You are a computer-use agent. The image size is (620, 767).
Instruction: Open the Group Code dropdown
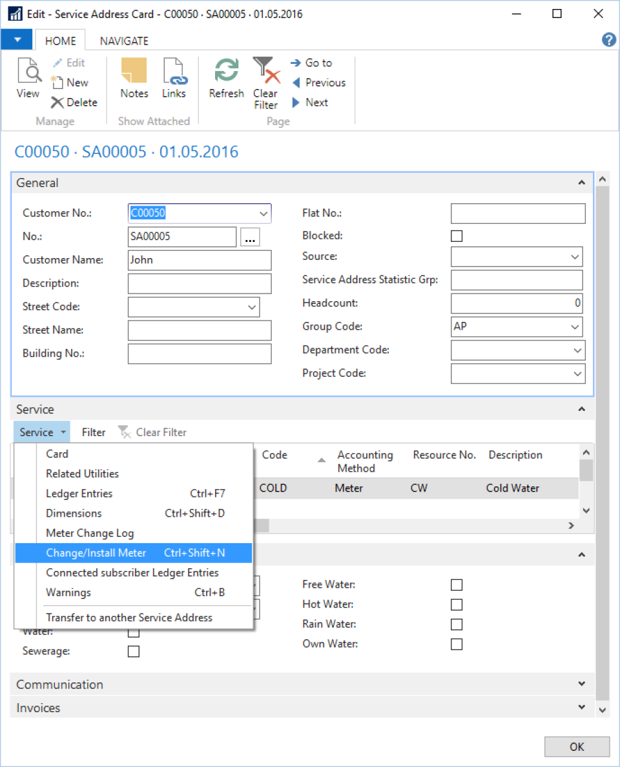(574, 327)
